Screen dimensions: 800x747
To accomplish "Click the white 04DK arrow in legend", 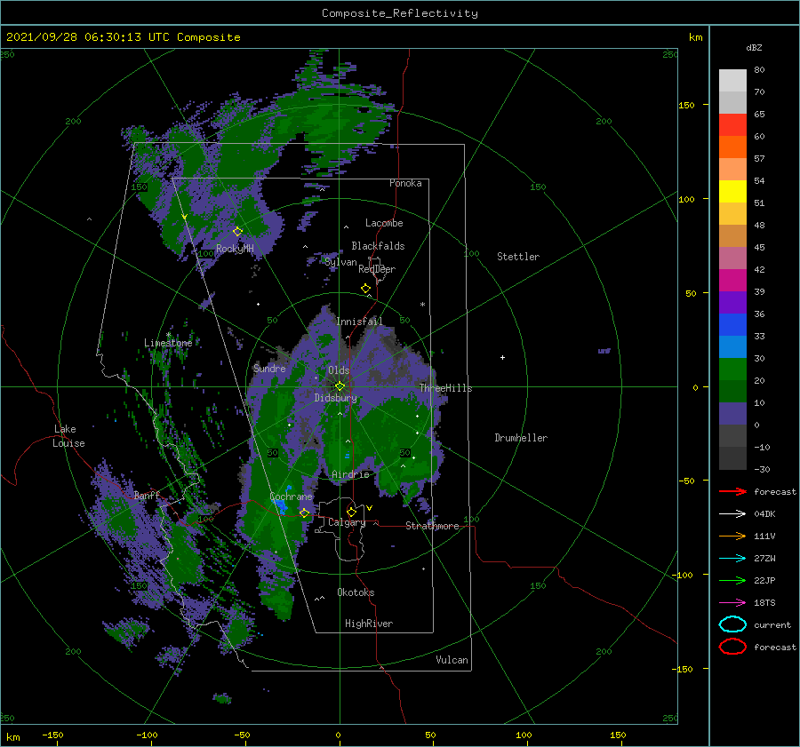I will [732, 514].
